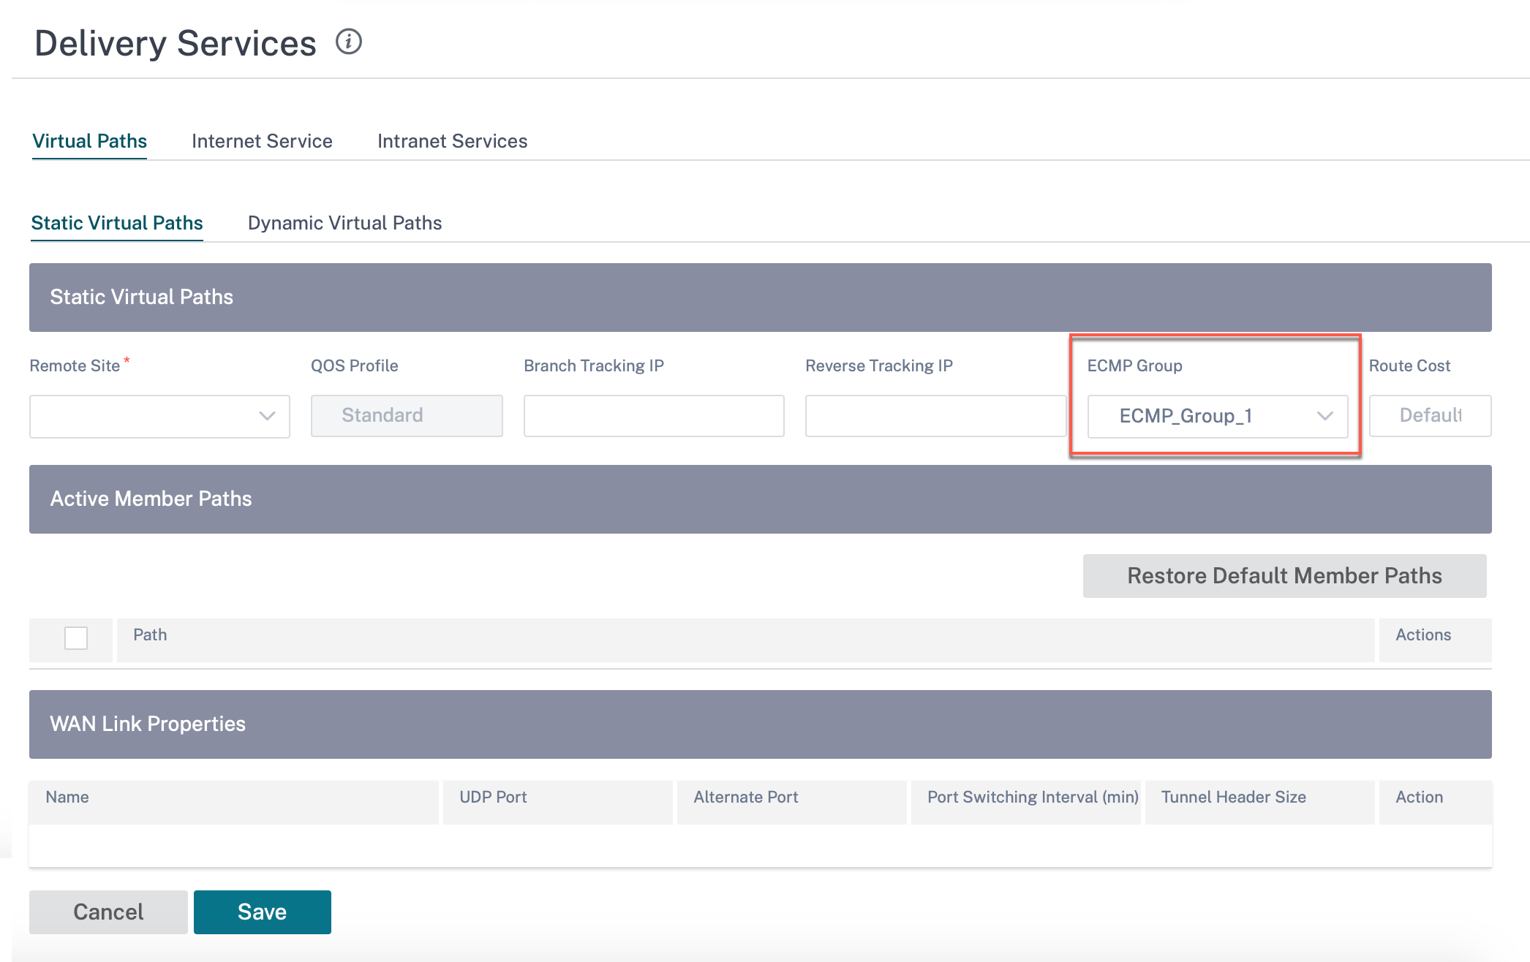1530x962 pixels.
Task: Click the WAN Link Properties section header
Action: [761, 724]
